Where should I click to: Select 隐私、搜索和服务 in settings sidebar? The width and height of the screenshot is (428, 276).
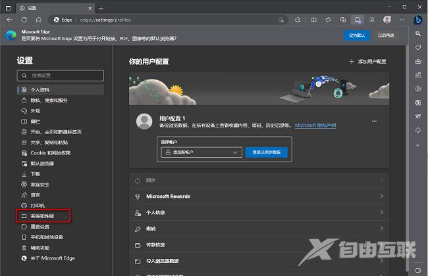pyautogui.click(x=49, y=100)
